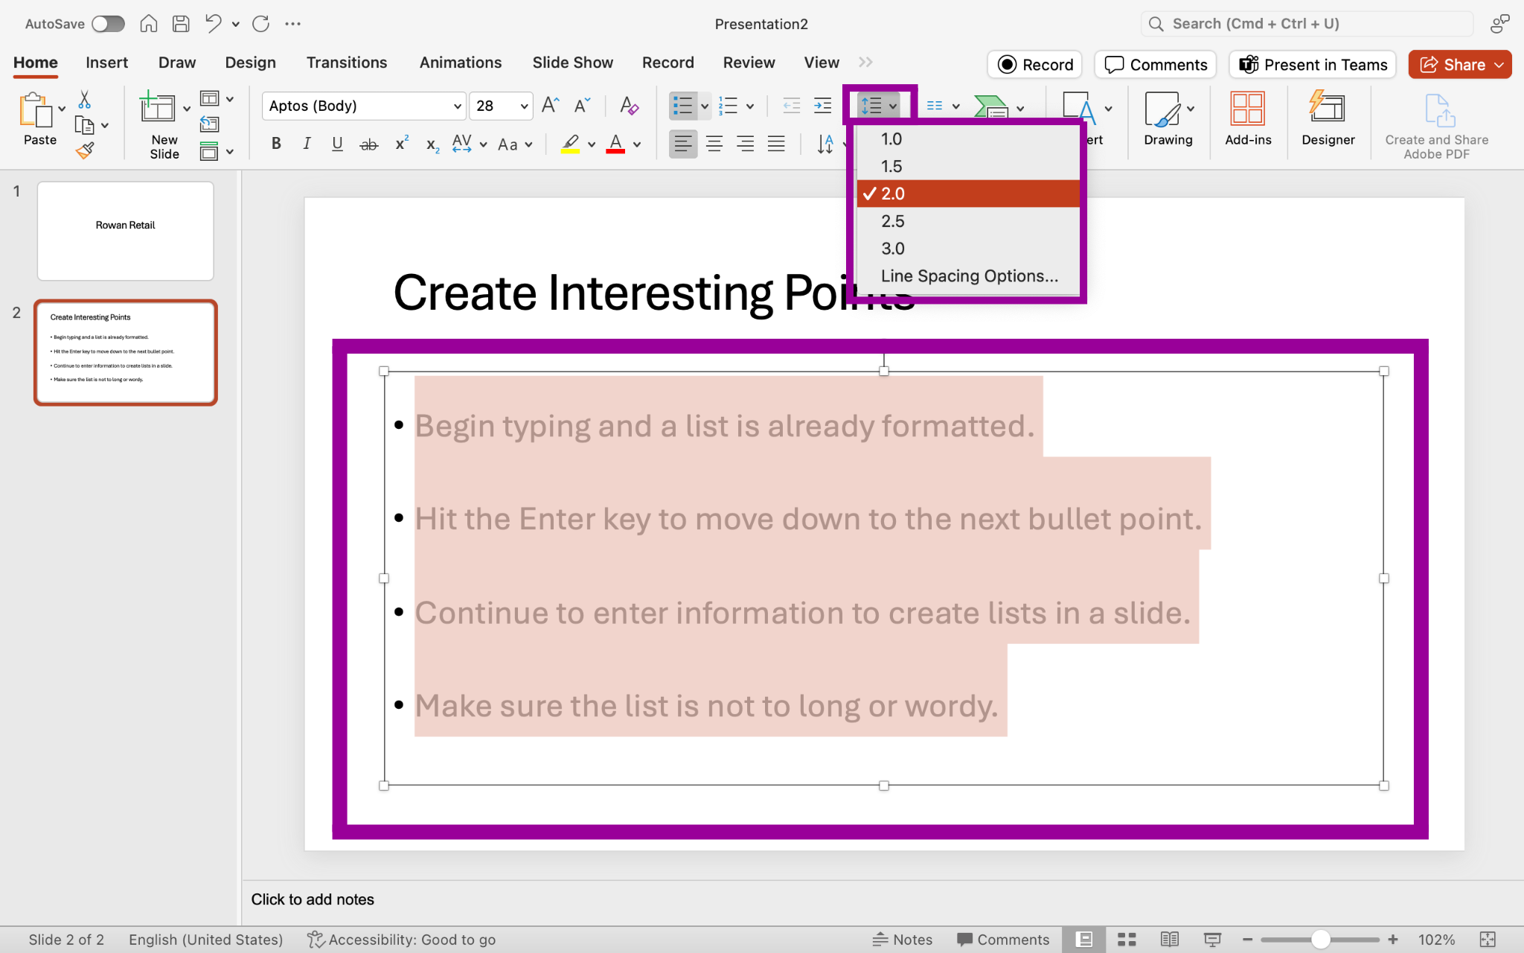Click the Home icon in the title bar
Viewport: 1524px width, 953px height.
(x=149, y=24)
